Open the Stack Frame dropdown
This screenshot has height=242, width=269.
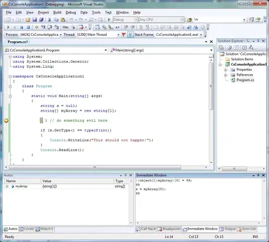(x=201, y=35)
